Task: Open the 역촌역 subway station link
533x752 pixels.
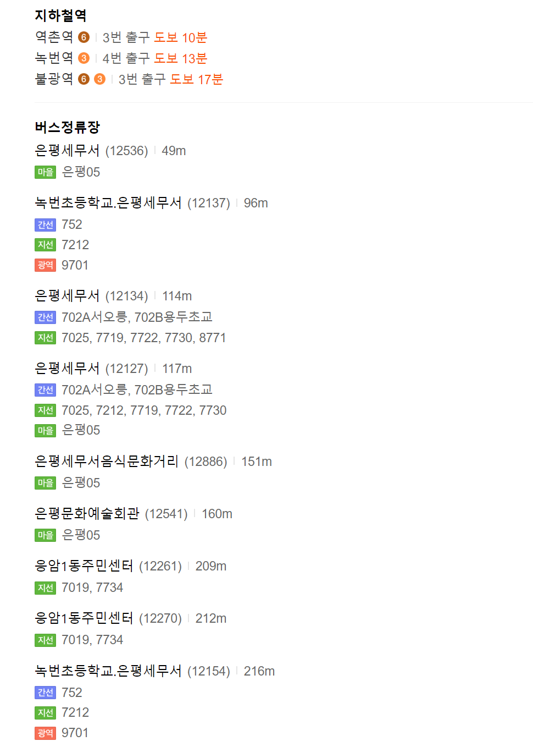Action: (54, 37)
